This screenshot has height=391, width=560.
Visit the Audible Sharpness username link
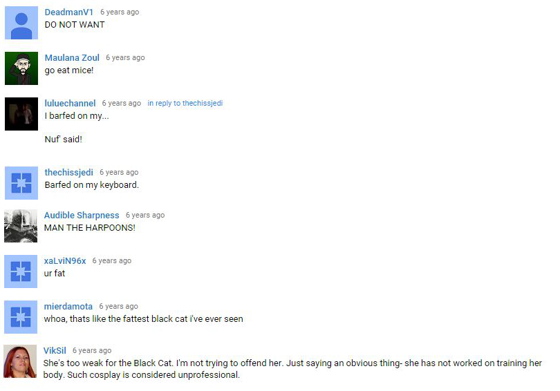[82, 216]
